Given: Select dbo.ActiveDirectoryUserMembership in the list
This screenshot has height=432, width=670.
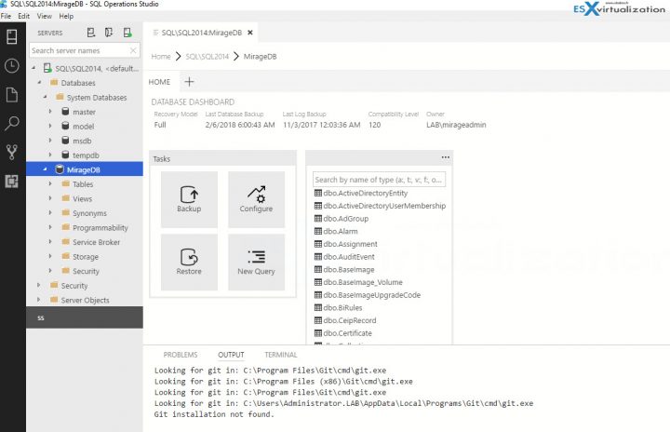Looking at the screenshot, I should [384, 206].
